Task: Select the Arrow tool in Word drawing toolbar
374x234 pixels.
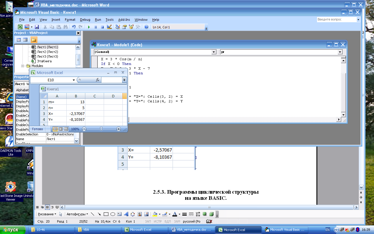Action: click(x=99, y=214)
